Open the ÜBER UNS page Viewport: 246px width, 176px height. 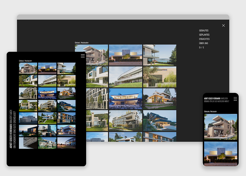(x=203, y=43)
